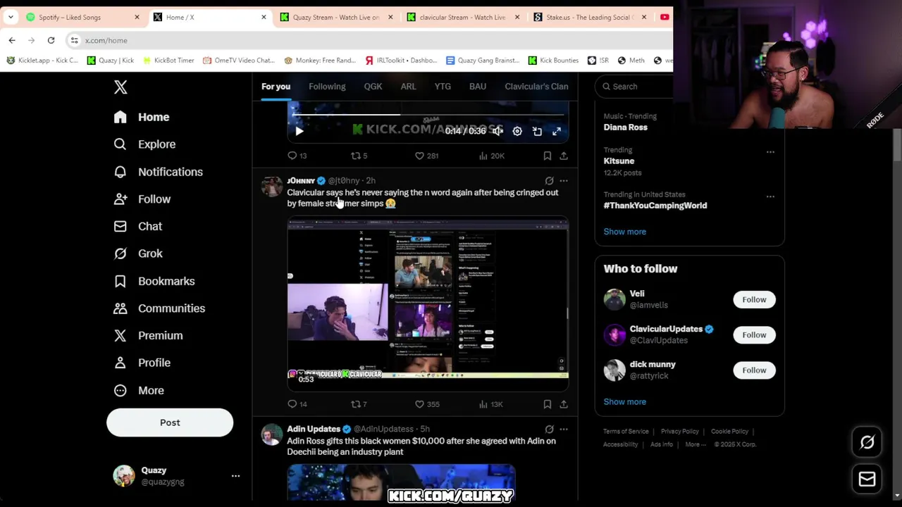This screenshot has height=507, width=902.
Task: Repost the post with 5 reposts
Action: pos(359,156)
